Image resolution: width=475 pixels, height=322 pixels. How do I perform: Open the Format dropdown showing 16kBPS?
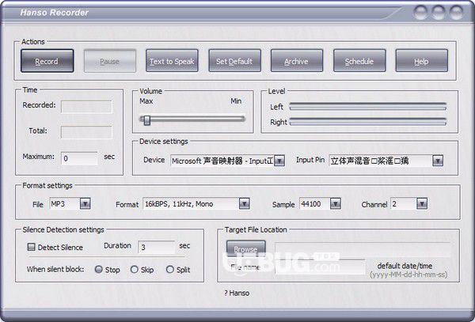click(244, 203)
